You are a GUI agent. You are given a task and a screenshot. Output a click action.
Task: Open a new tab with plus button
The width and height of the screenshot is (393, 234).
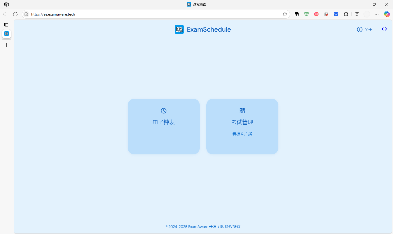[7, 45]
